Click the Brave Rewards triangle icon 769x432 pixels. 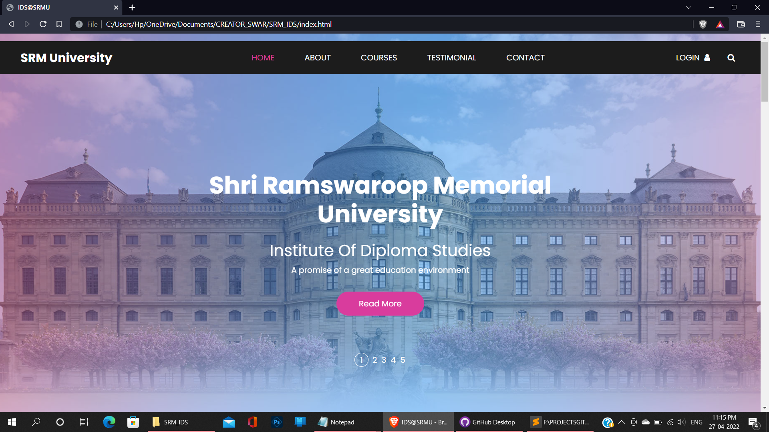pos(720,24)
